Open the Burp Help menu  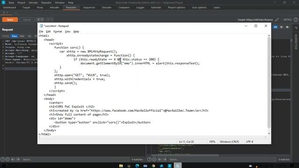71,3
